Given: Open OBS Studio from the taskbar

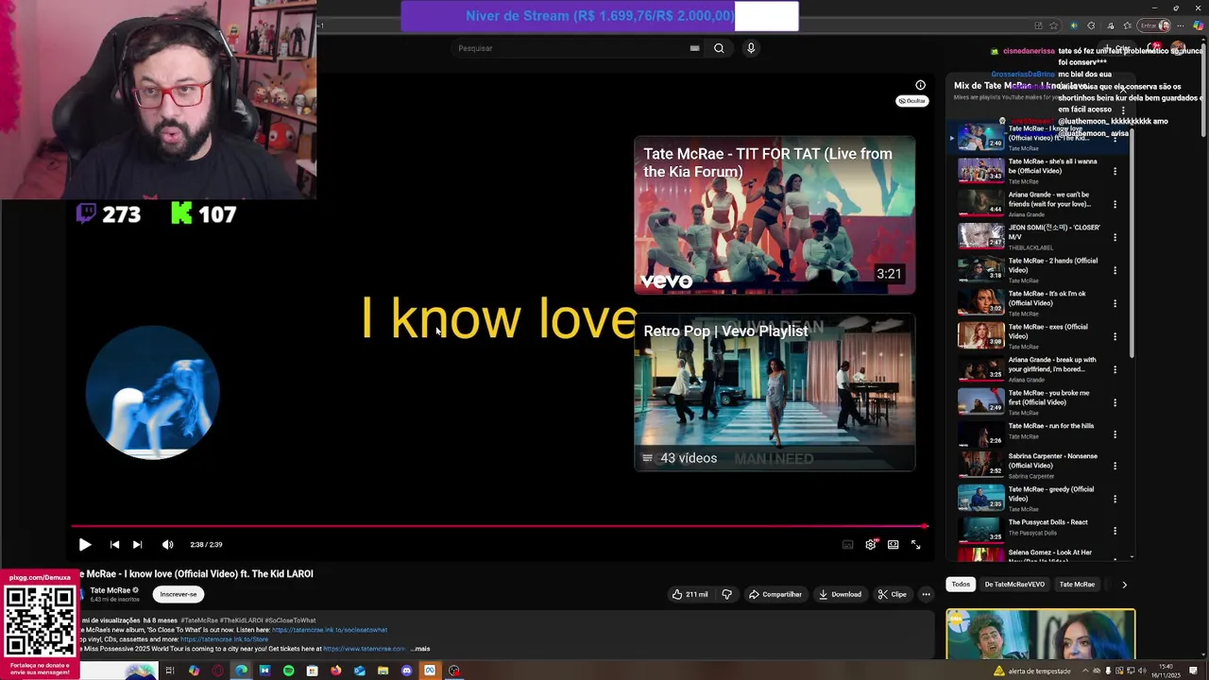Looking at the screenshot, I should (x=453, y=671).
